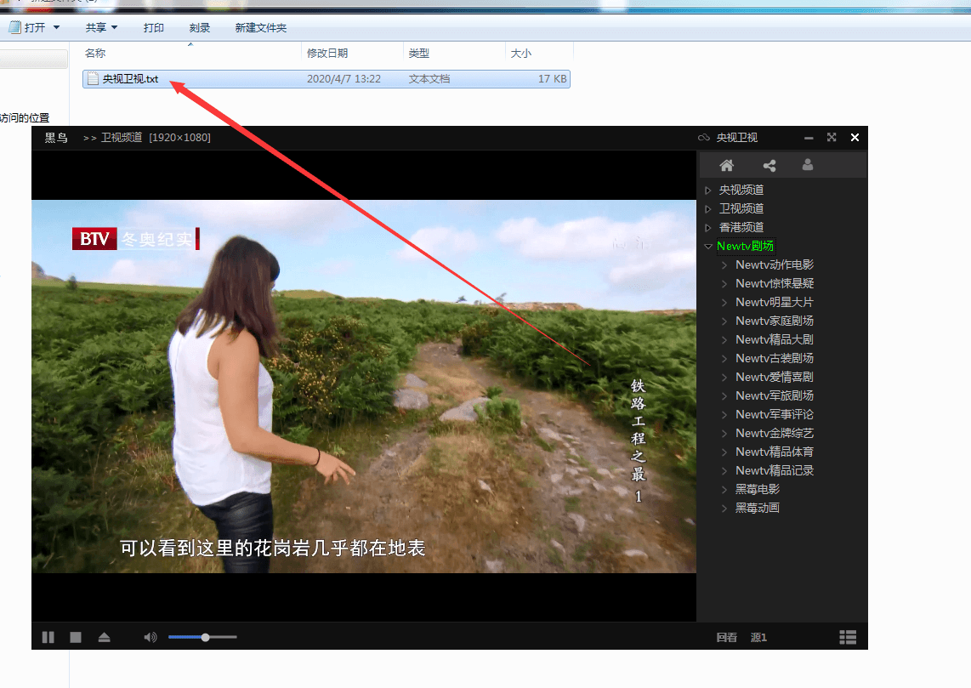Viewport: 971px width, 688px height.
Task: Click the cloud icon beside 央视卫视
Action: pos(703,138)
